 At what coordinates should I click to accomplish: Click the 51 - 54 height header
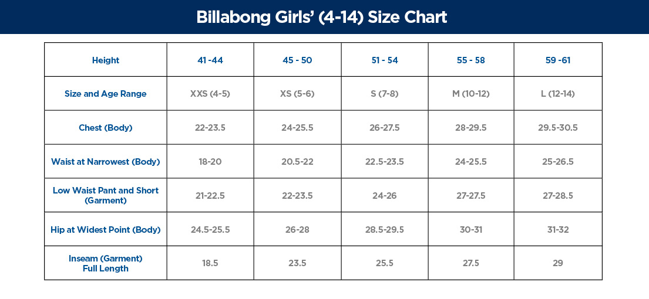point(384,60)
